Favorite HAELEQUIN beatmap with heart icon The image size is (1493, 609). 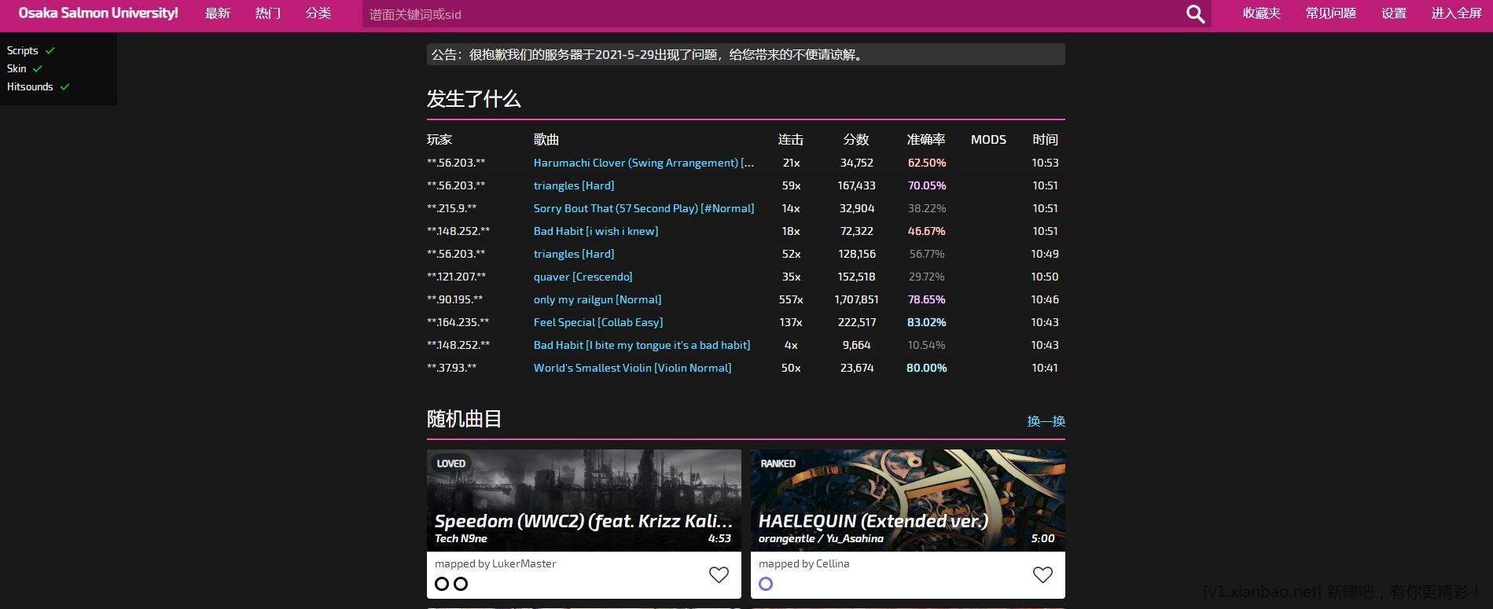coord(1043,575)
